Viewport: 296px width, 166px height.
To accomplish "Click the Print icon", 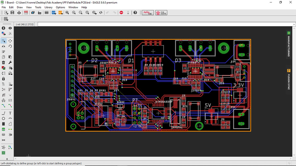I will click(19, 13).
